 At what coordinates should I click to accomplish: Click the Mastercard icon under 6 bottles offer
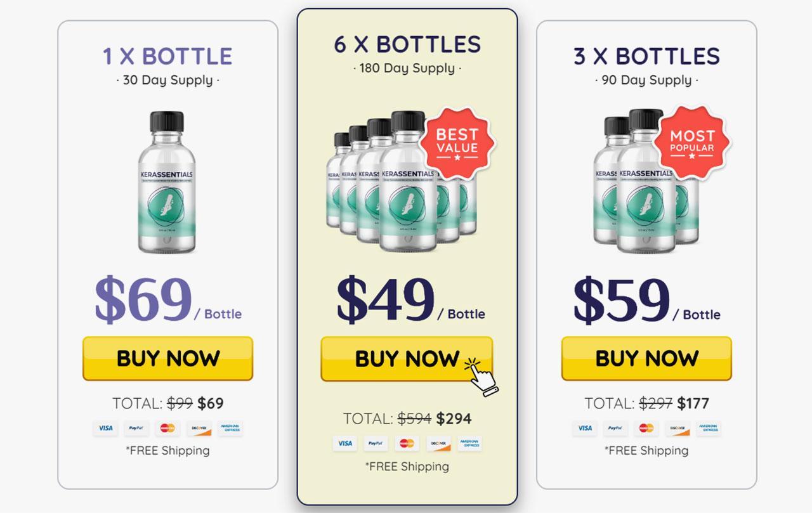coord(407,443)
